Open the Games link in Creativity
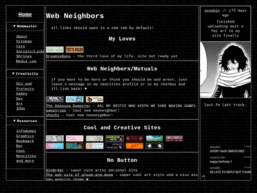The height and width of the screenshot is (193, 257). point(21,93)
